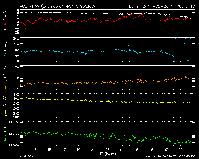Viewport: 199px width, 159px height.
Task: Click the '1.0E+05' temperature tick label
Action: 14,134
